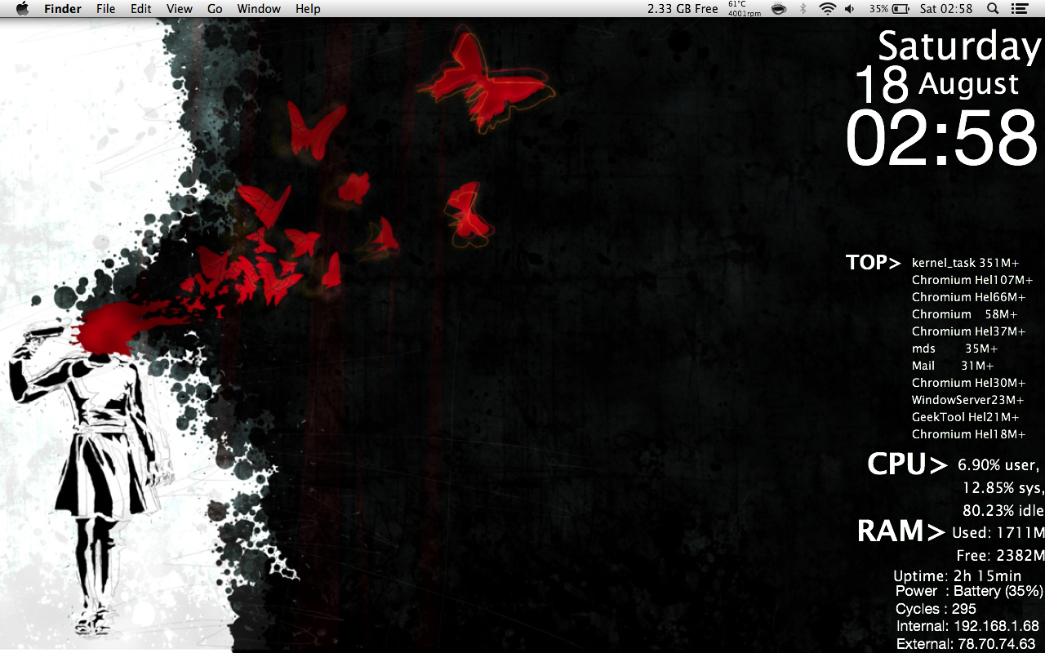Viewport: 1045px width, 653px height.
Task: Click the coffee cup icon in menu bar
Action: pyautogui.click(x=779, y=8)
